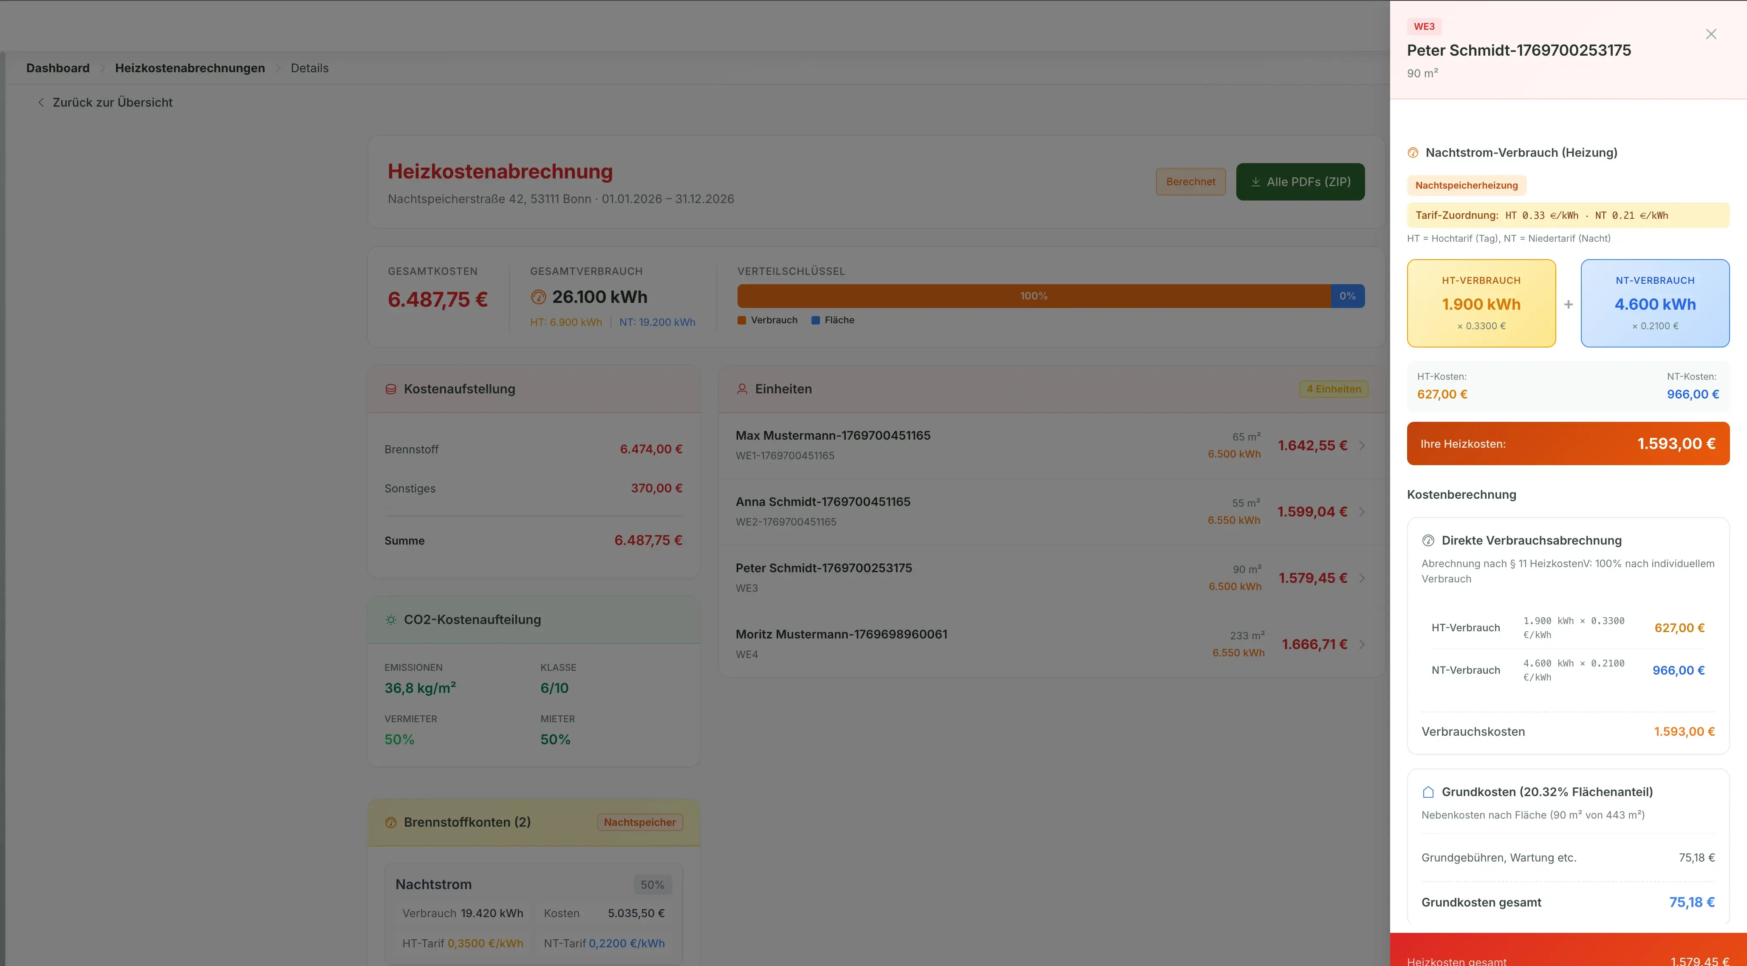The image size is (1747, 966).
Task: Click the info icon beside Direkte Verbrauchsabrechnung
Action: click(x=1429, y=540)
